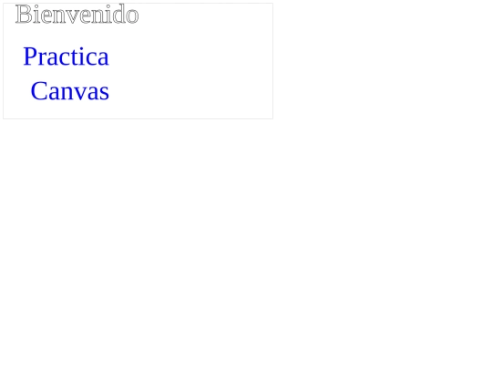Select the capital P in Practica
Viewport: 492px width, 369px height.
[x=29, y=56]
